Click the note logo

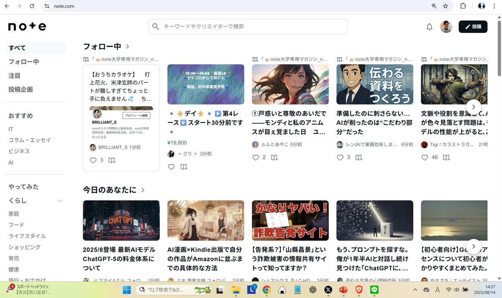[27, 26]
